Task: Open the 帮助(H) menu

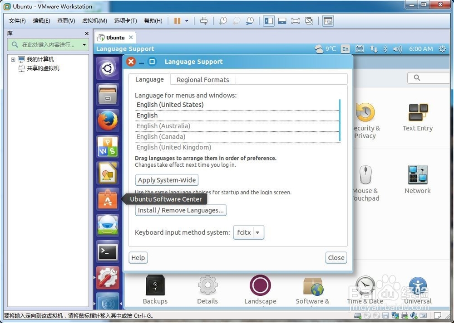Action: (x=153, y=21)
